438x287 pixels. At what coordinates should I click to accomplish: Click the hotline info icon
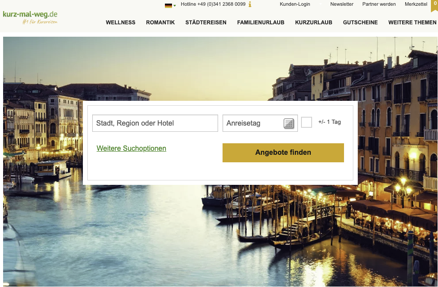pos(250,4)
